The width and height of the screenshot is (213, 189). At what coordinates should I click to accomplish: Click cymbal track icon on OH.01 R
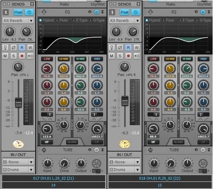[125, 144]
